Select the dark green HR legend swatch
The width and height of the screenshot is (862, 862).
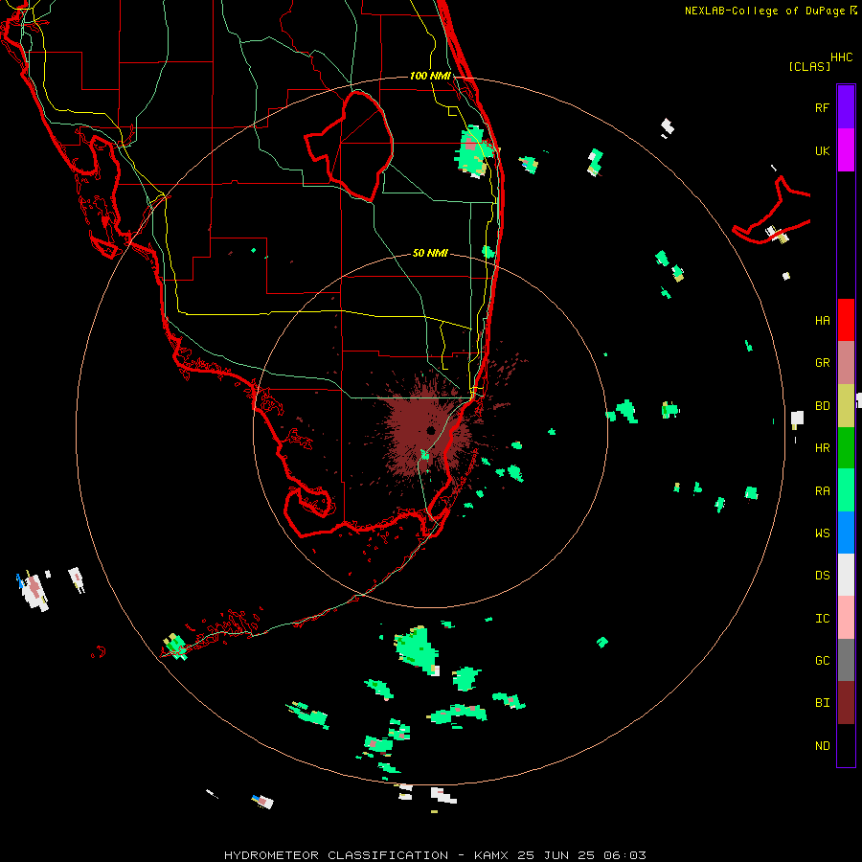pos(846,448)
